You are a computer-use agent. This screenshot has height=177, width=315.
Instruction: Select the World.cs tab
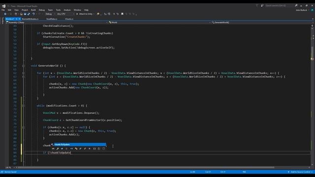point(10,19)
